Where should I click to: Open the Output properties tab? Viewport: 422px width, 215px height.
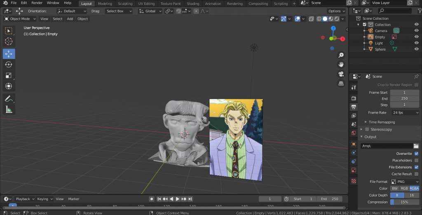[354, 107]
